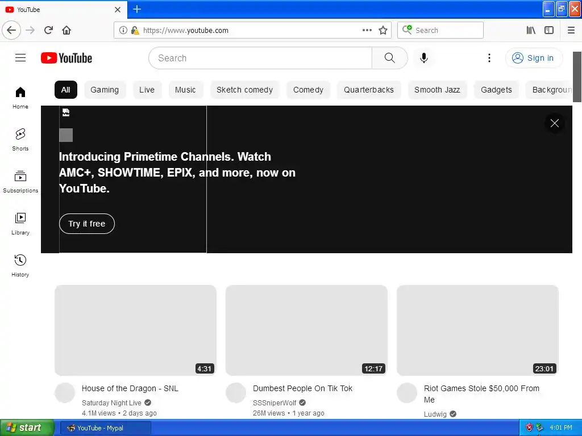Click the Saturday Night Live channel avatar
The image size is (582, 436).
click(x=65, y=393)
